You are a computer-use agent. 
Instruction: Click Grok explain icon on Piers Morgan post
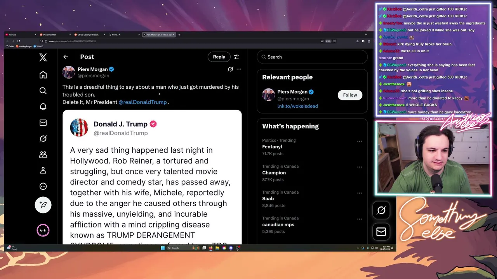(x=230, y=69)
